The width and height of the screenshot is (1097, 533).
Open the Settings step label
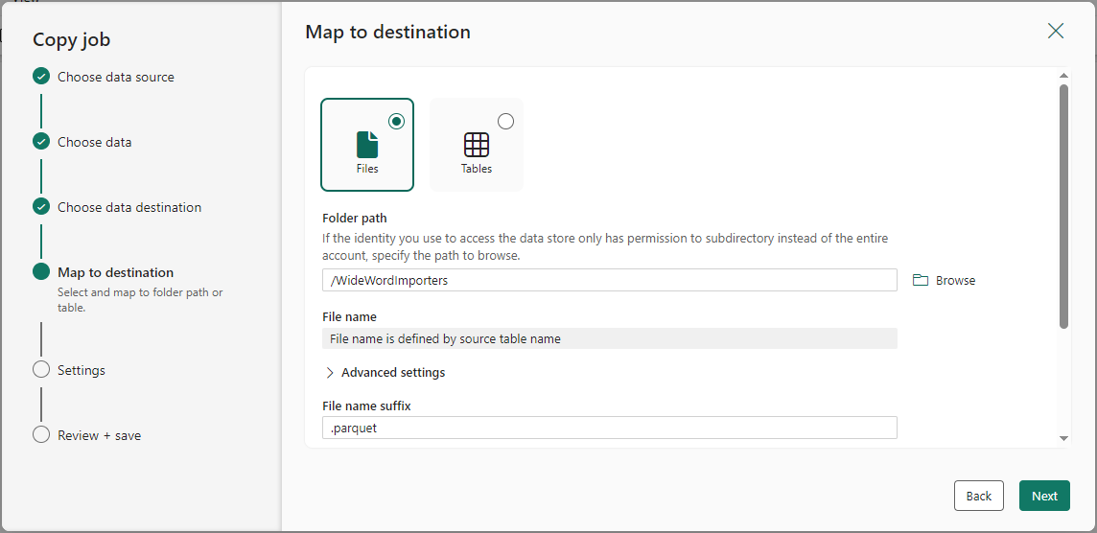pyautogui.click(x=82, y=370)
